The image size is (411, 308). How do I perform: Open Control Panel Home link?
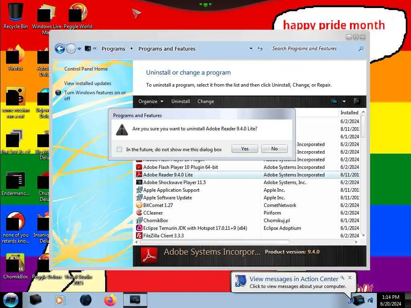pos(86,69)
